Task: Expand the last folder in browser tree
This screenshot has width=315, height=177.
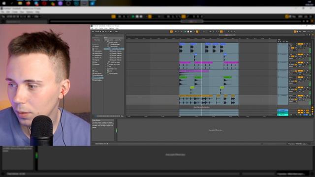Action: [106, 73]
